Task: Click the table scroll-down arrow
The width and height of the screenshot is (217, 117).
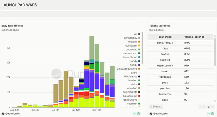Action: pyautogui.click(x=215, y=101)
